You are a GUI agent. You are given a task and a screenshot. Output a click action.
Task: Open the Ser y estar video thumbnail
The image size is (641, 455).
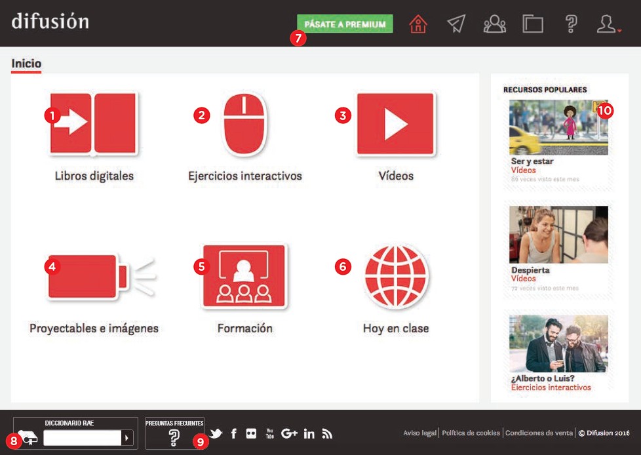(x=558, y=127)
